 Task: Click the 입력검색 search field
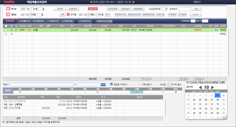(184, 9)
